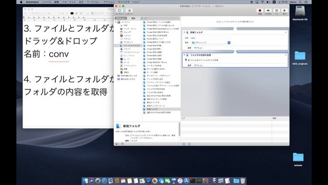Switch to the アクション tab
This screenshot has height=185, width=328.
click(121, 18)
